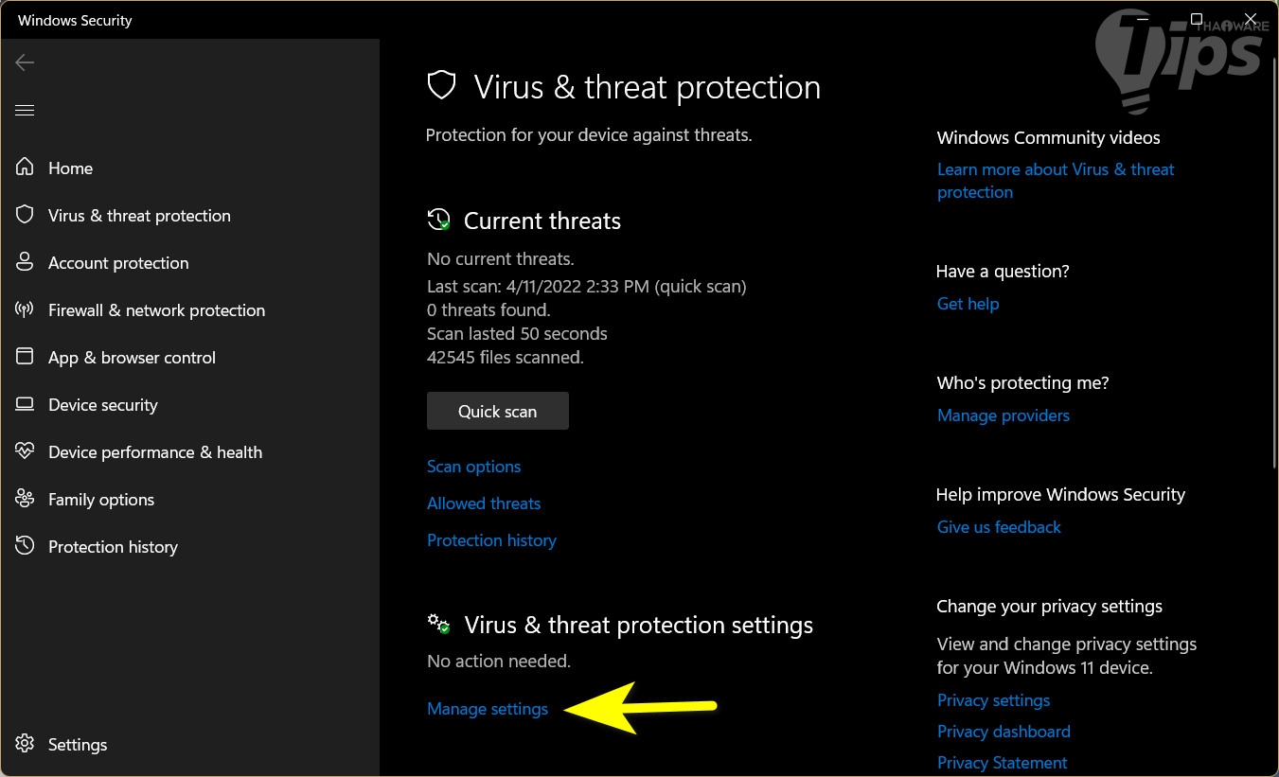Run a Quick scan

(497, 412)
